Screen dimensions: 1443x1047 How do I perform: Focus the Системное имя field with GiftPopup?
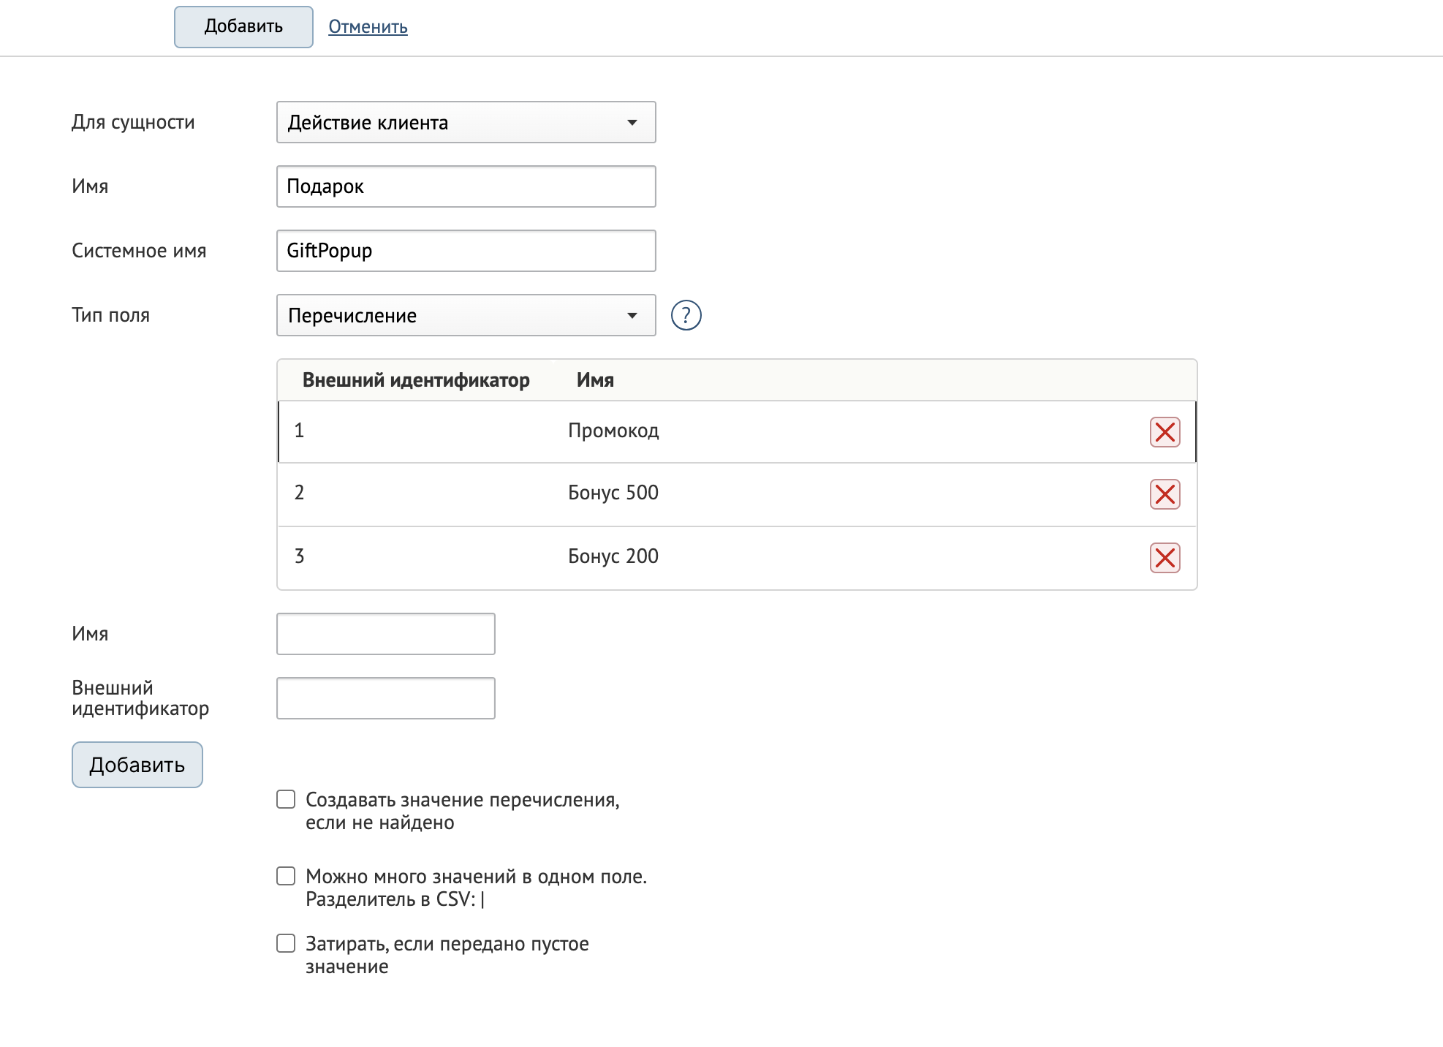tap(466, 251)
